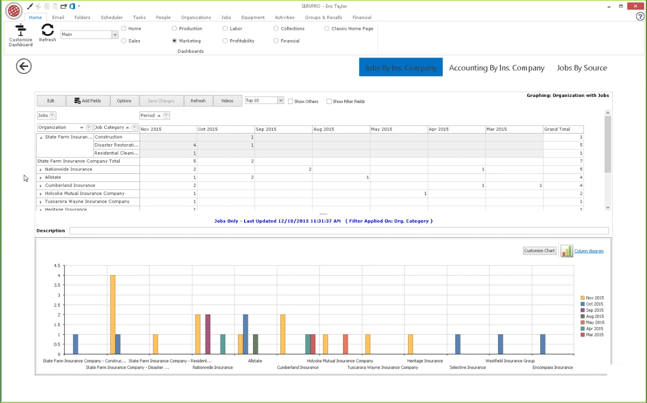Click the Period field filter funnel icon
The image size is (647, 403).
pos(166,116)
